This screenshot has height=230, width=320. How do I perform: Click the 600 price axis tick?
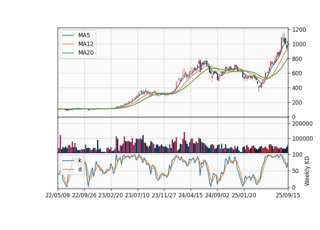(297, 73)
